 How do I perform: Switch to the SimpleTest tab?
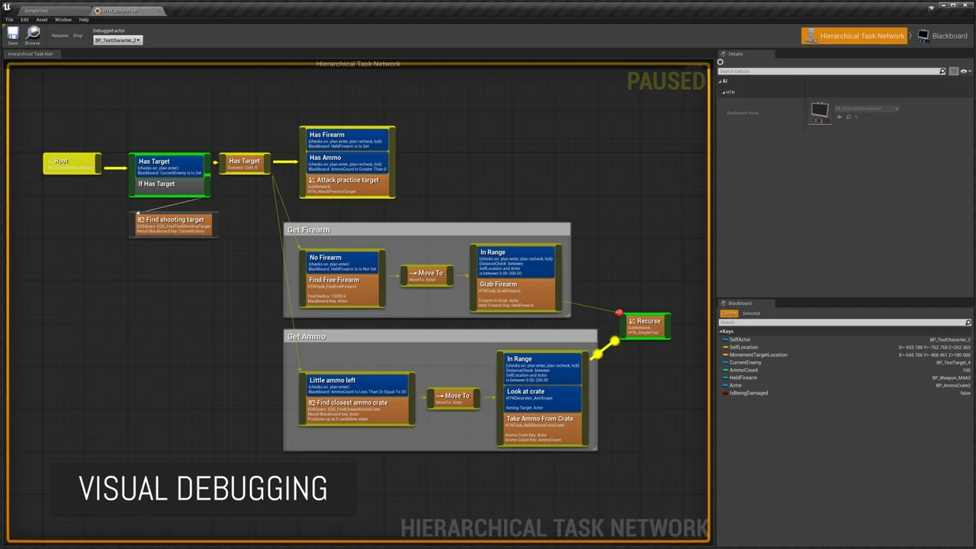(x=36, y=11)
